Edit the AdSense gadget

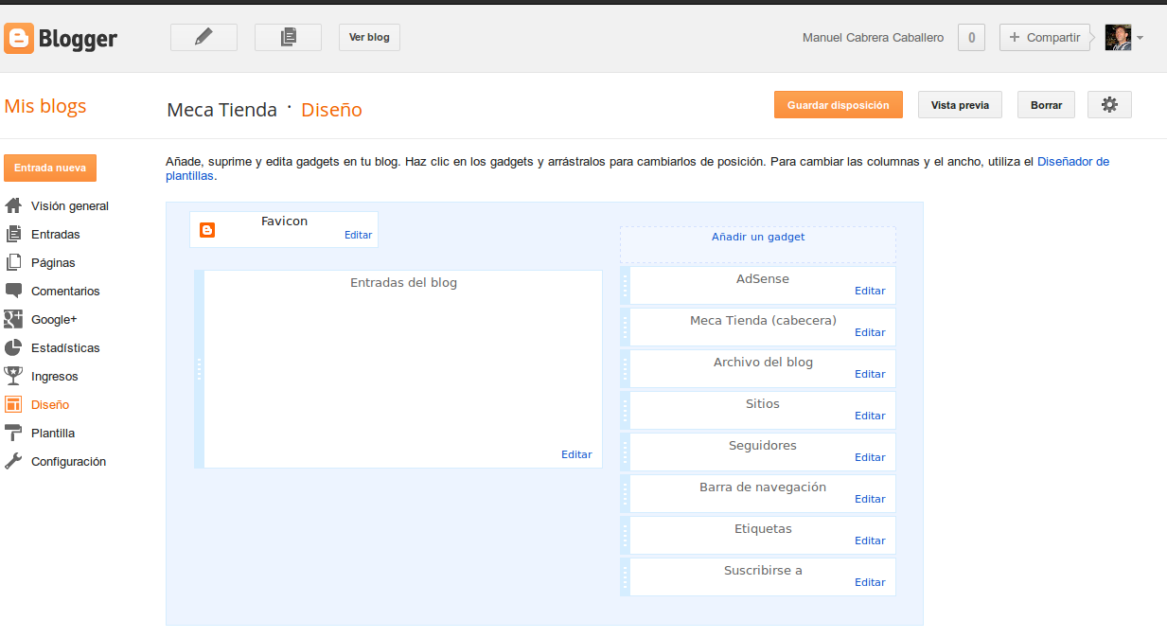click(x=869, y=291)
